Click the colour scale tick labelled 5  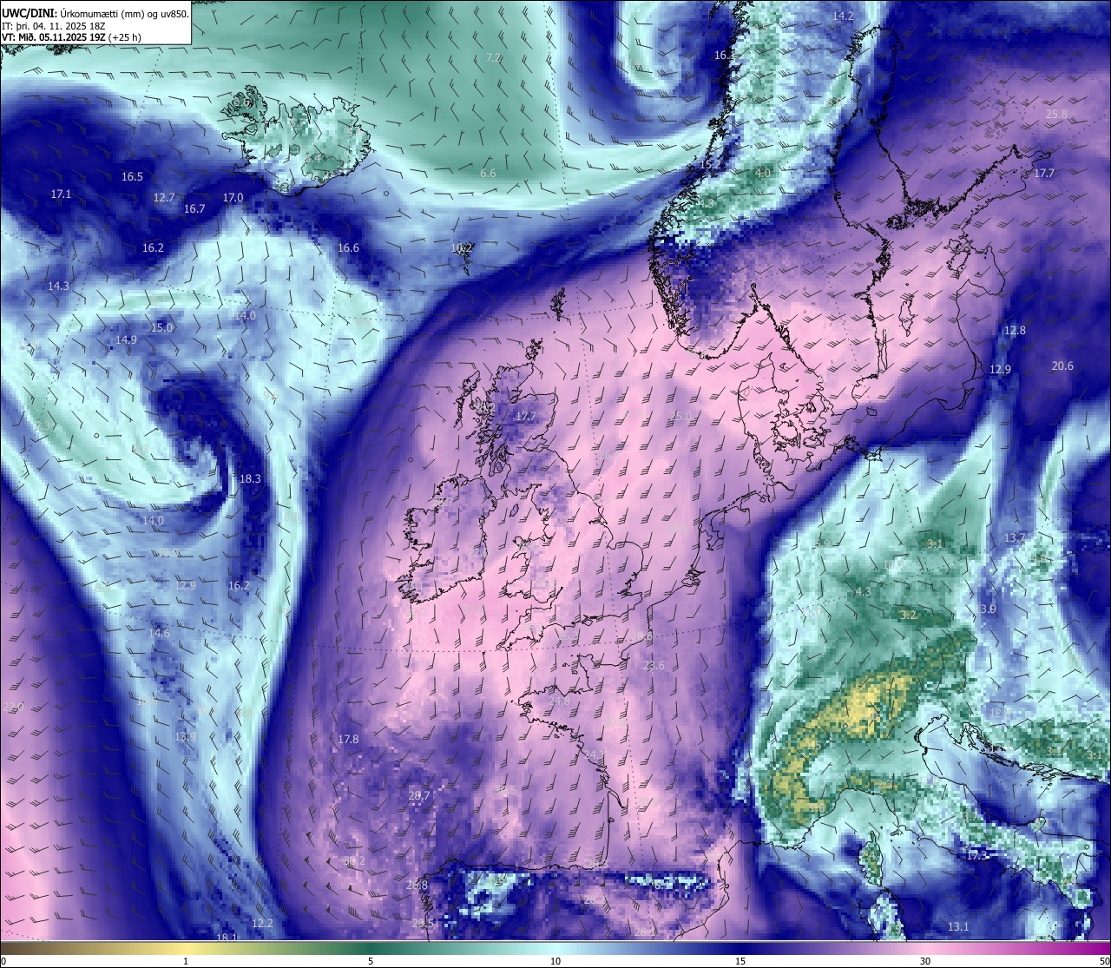371,961
